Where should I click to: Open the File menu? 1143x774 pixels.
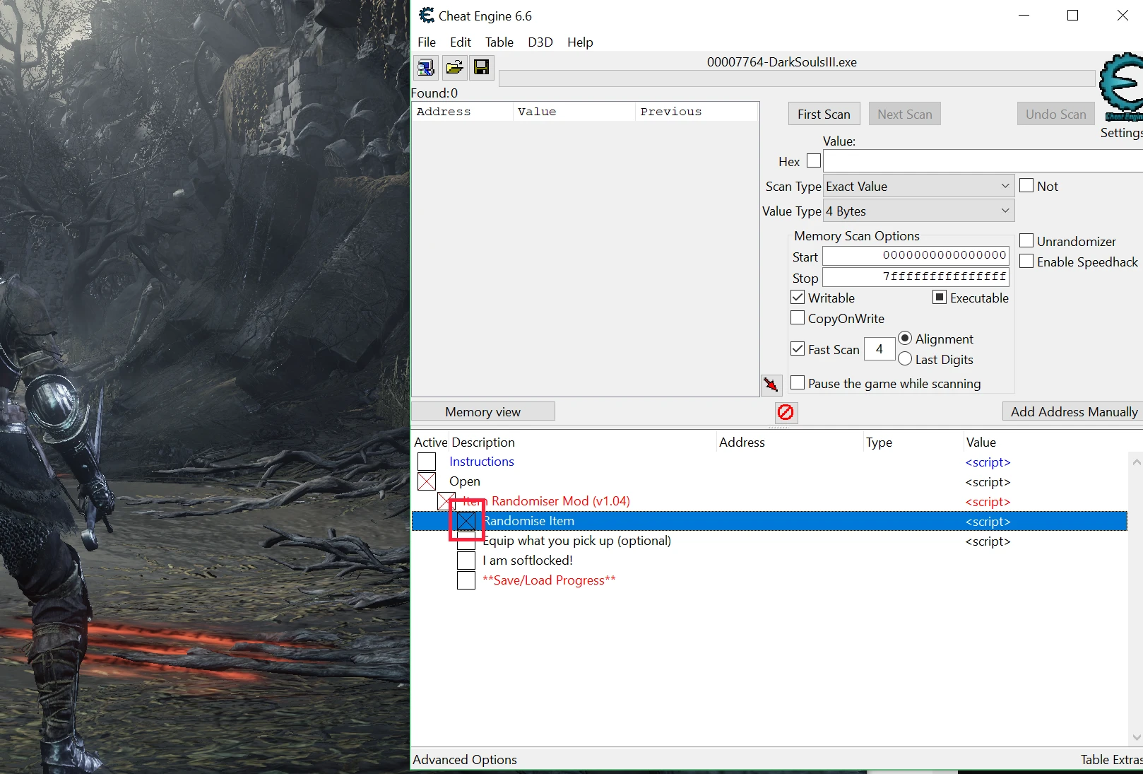pos(427,42)
